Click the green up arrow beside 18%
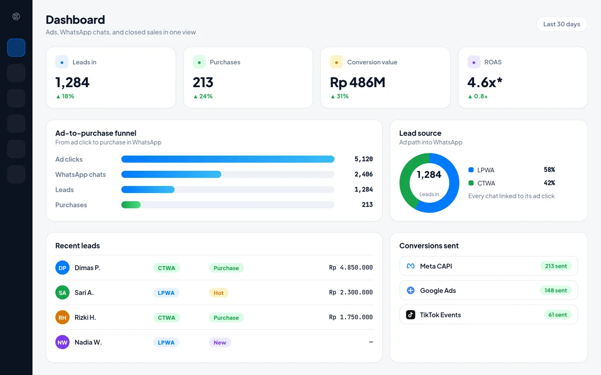The width and height of the screenshot is (601, 375). (x=58, y=96)
